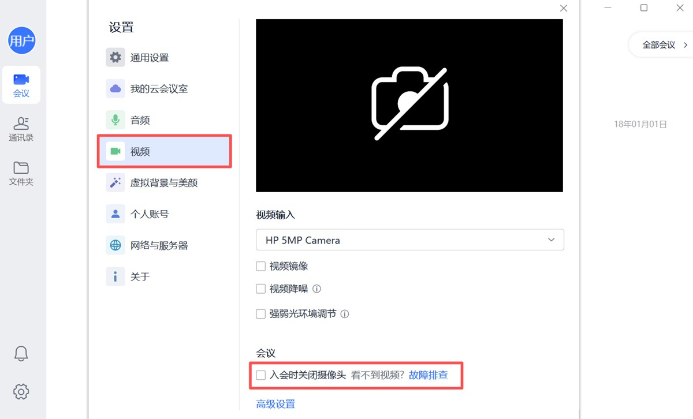Select 会议 tab in left sidebar

tap(21, 85)
